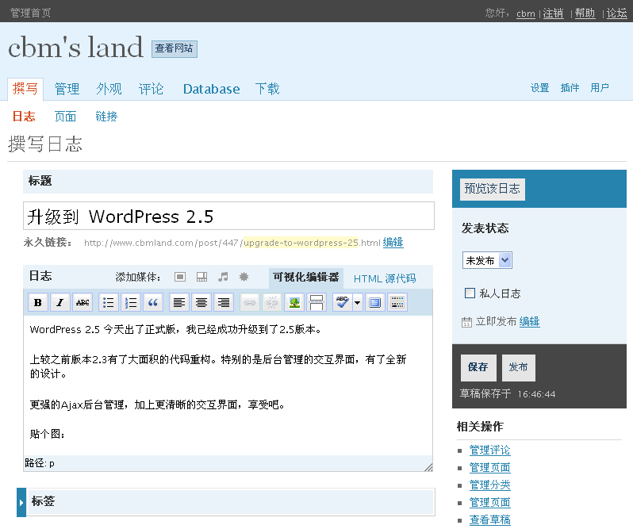Insert an image using the tree icon
This screenshot has height=529, width=633.
click(294, 302)
